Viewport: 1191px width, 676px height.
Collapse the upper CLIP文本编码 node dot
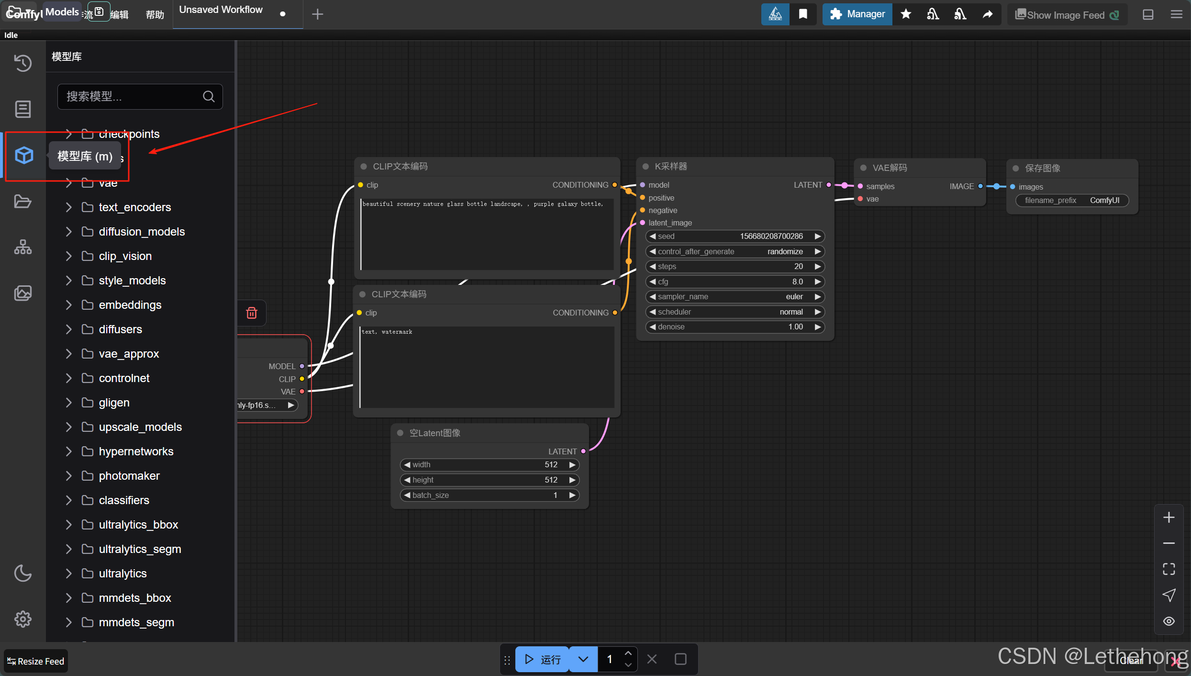click(x=364, y=166)
